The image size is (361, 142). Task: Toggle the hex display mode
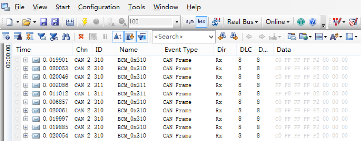[202, 21]
